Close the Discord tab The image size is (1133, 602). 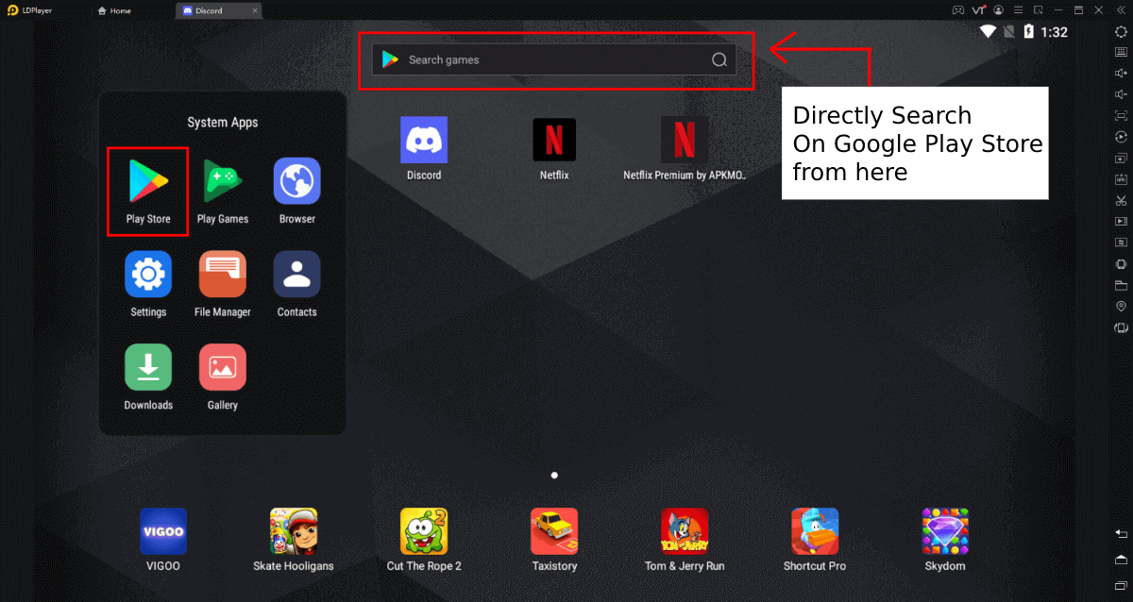[255, 10]
